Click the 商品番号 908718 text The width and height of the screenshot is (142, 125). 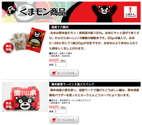point(60,103)
